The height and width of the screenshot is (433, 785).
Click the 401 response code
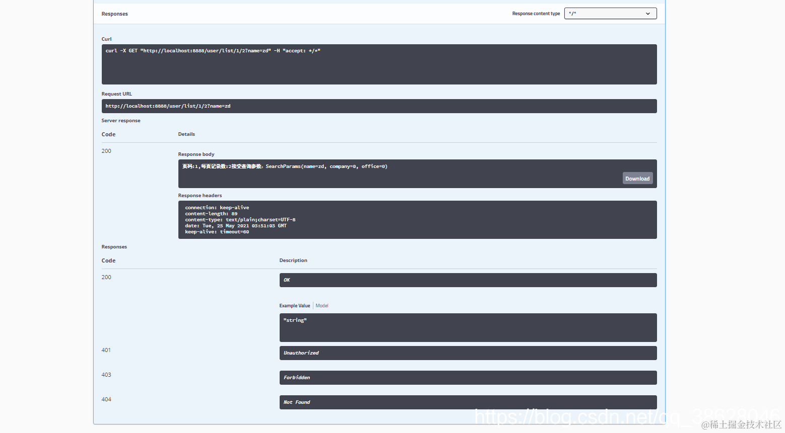point(106,350)
